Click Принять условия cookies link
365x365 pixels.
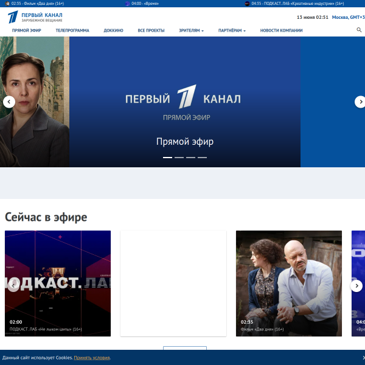[92, 358]
